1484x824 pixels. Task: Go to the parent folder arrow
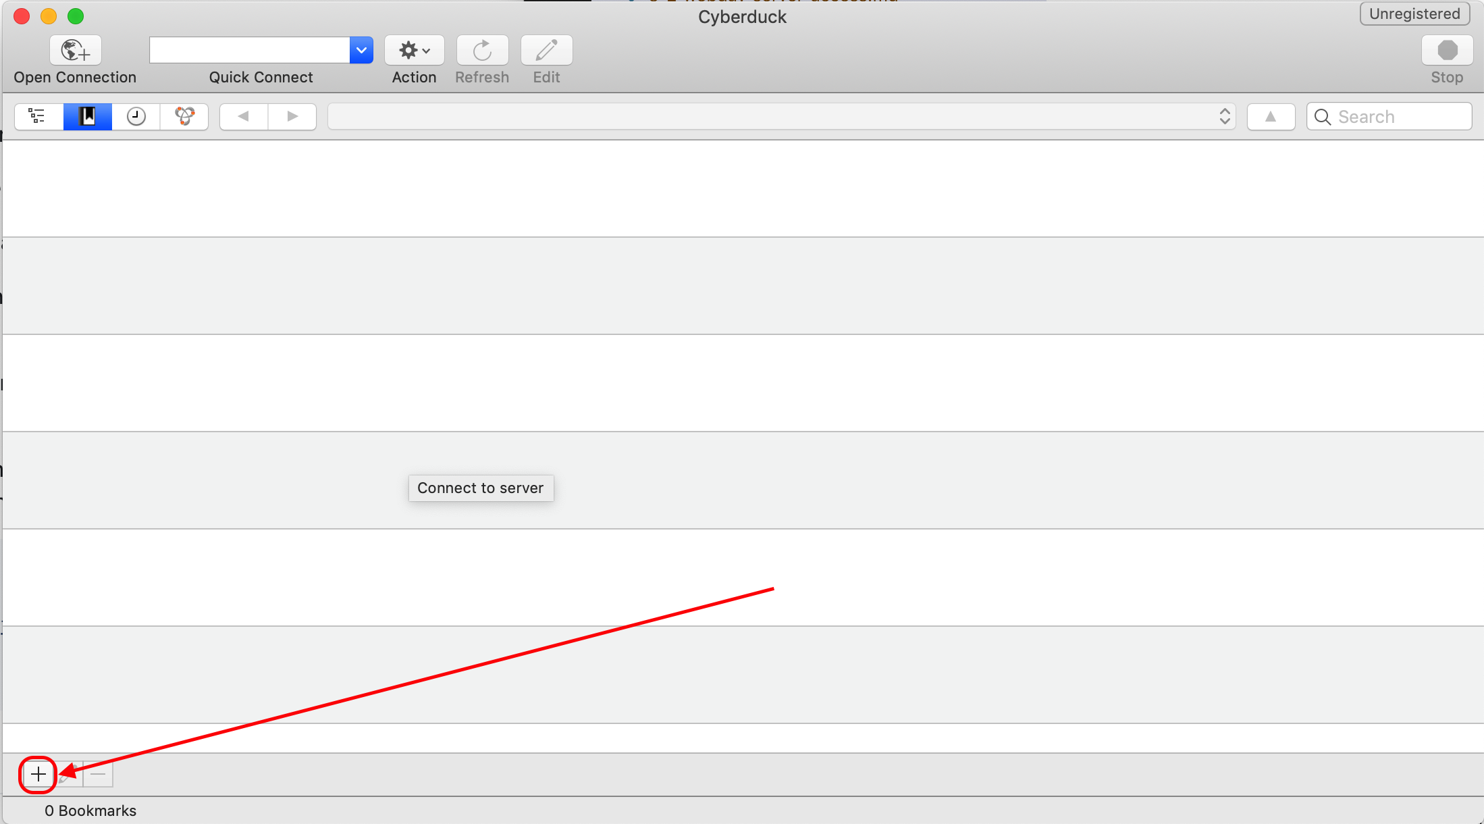[x=1271, y=116]
